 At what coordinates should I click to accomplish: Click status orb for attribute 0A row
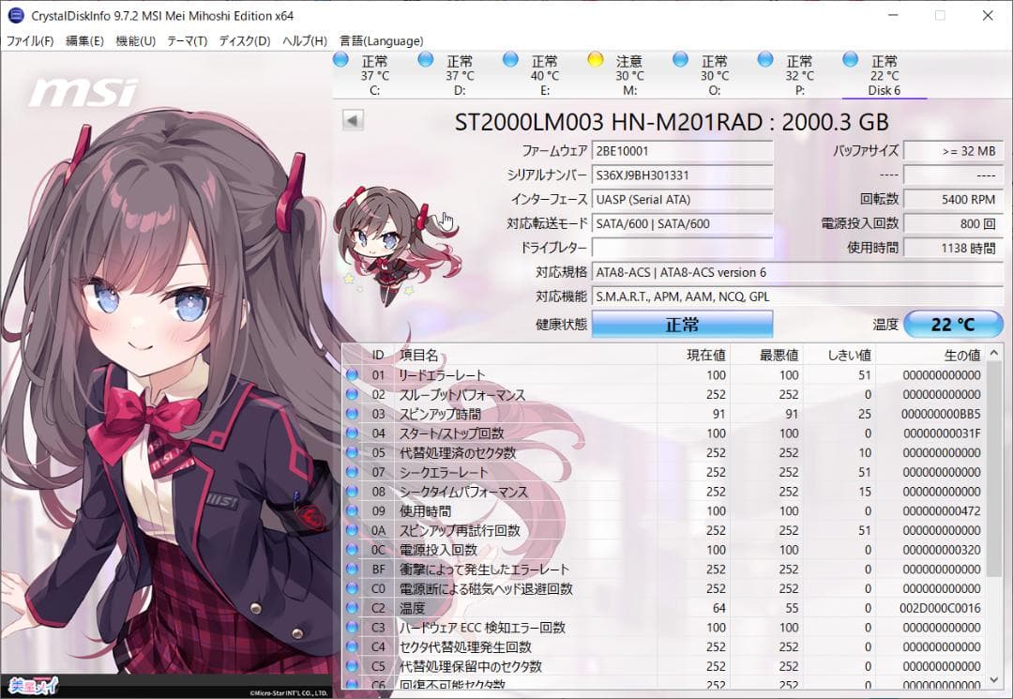(352, 530)
